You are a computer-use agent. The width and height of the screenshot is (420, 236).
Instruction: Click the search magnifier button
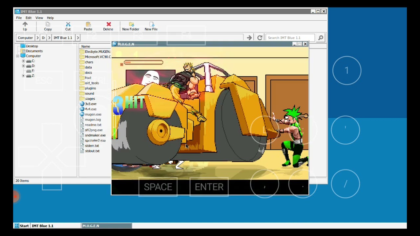click(x=321, y=38)
